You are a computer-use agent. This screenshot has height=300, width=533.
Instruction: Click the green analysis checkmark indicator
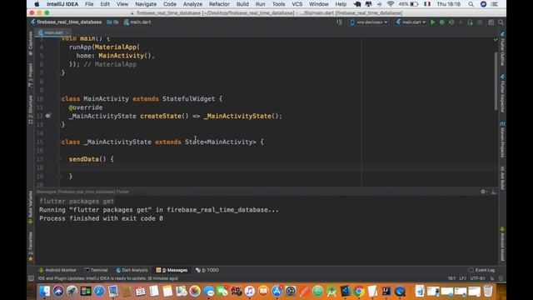pos(496,39)
